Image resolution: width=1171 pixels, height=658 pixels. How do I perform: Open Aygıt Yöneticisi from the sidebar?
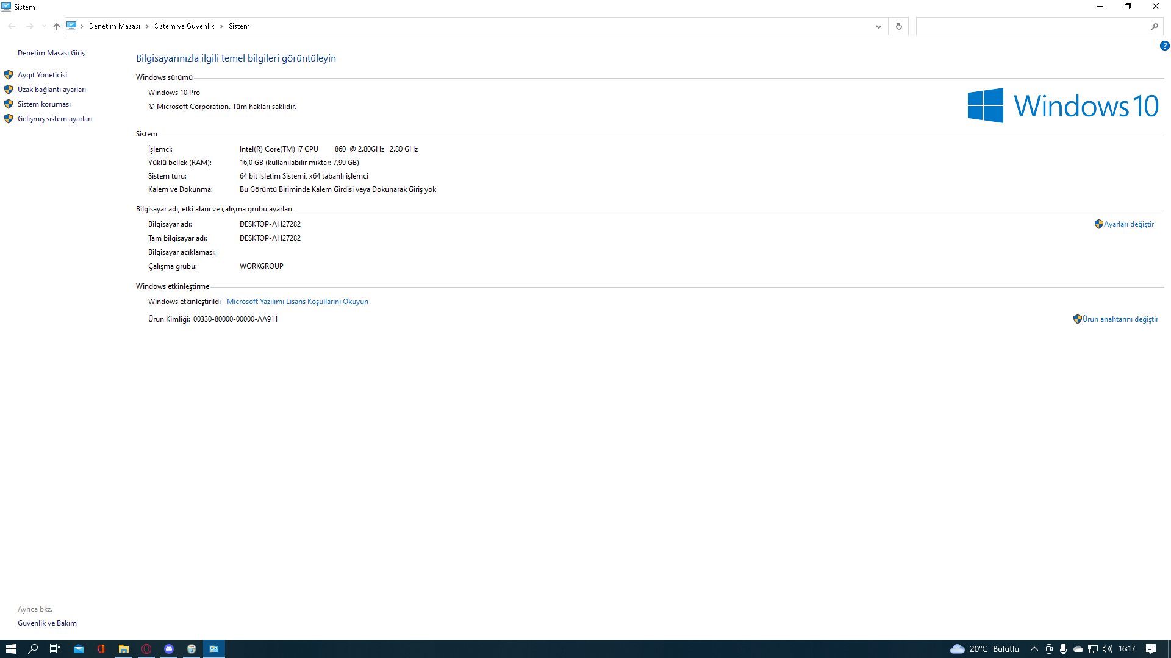point(42,75)
